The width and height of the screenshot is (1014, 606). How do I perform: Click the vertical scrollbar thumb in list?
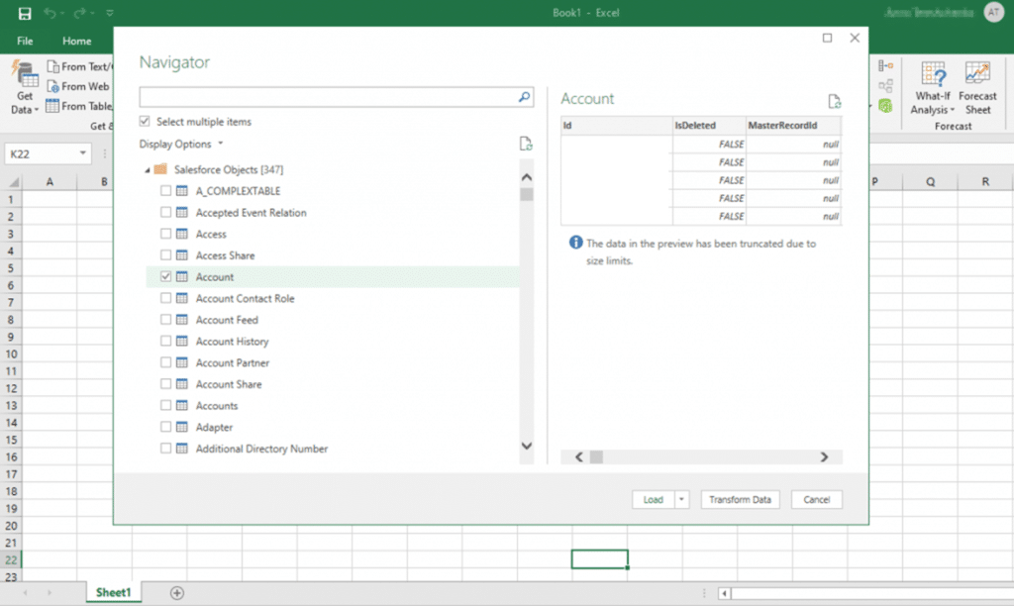click(527, 194)
